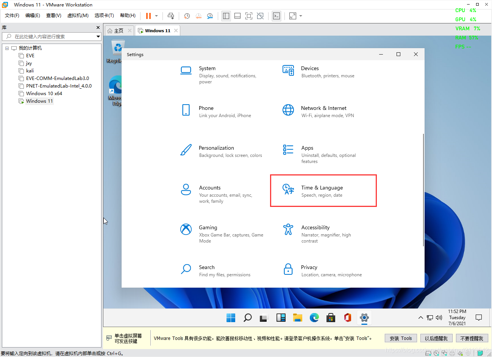Open the 帮助(H) menu
This screenshot has height=357, width=492.
click(128, 16)
